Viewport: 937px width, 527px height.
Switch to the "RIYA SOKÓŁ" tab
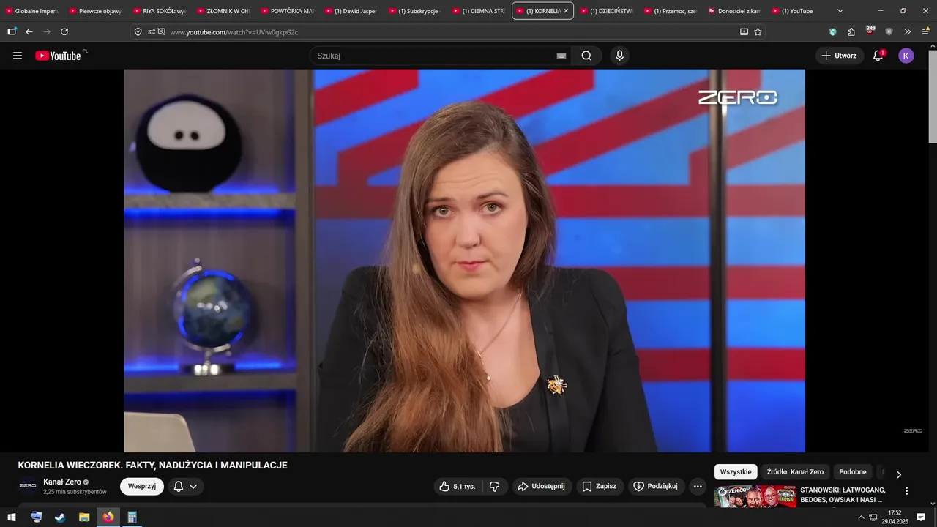pos(160,11)
